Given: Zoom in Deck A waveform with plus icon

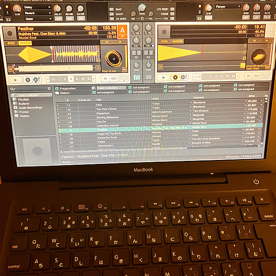Looking at the screenshot, I should point(98,47).
